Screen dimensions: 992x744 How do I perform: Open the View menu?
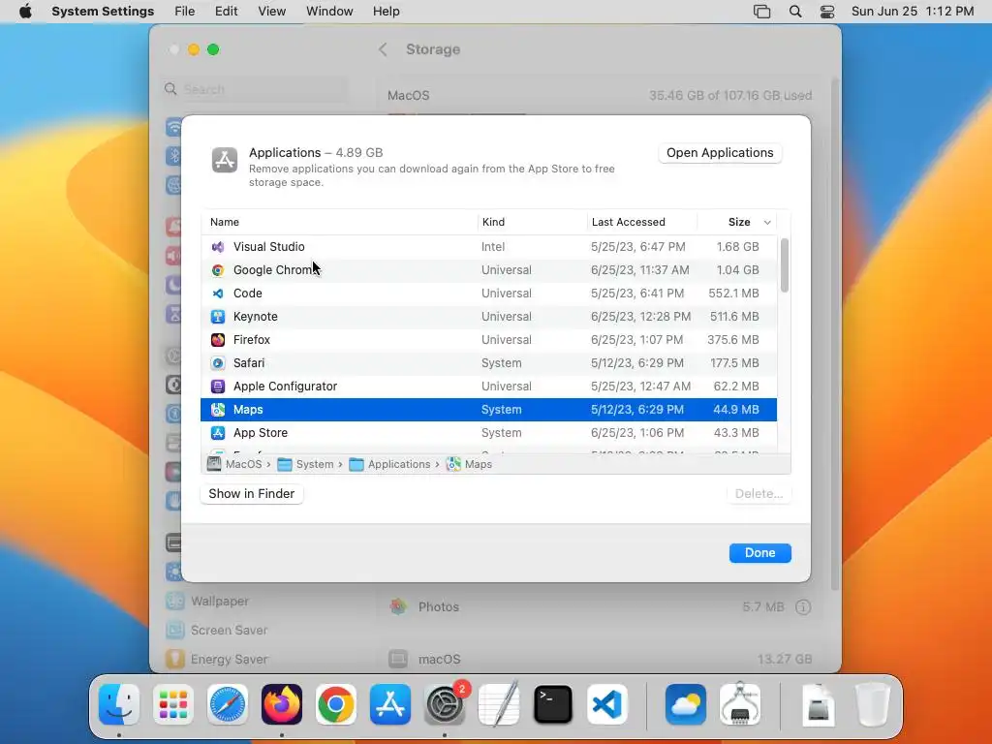tap(272, 12)
